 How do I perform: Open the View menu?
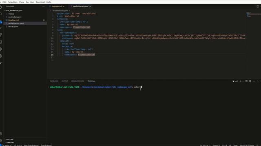[22, 2]
